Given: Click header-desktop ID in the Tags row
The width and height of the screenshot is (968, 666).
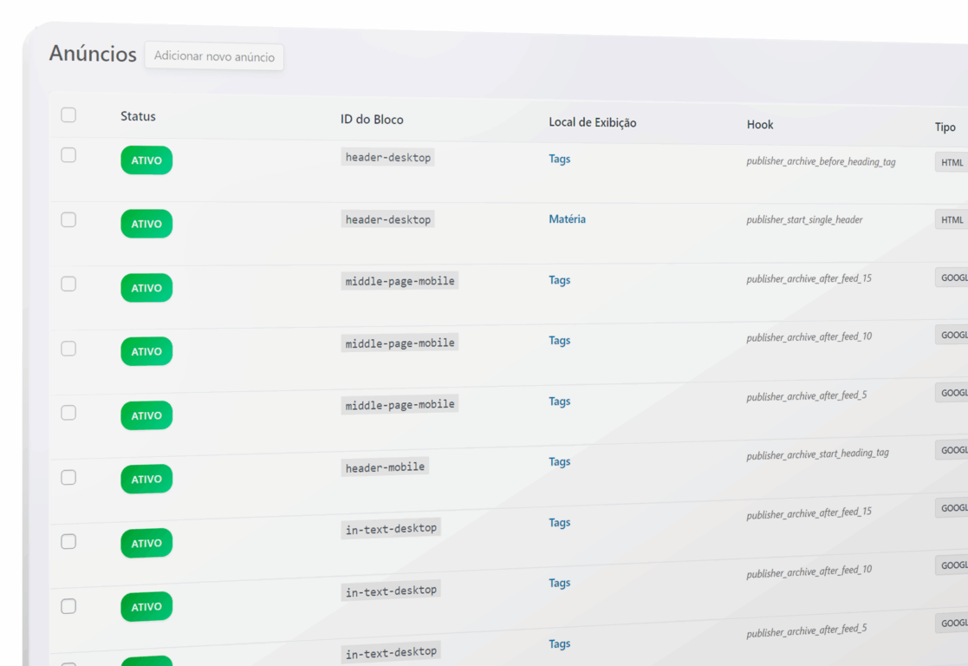Looking at the screenshot, I should click(387, 158).
